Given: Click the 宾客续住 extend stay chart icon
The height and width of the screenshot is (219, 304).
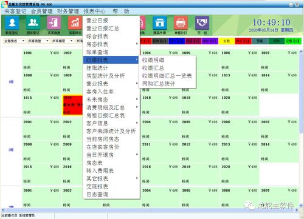Looking at the screenshot, I should pos(75,25).
